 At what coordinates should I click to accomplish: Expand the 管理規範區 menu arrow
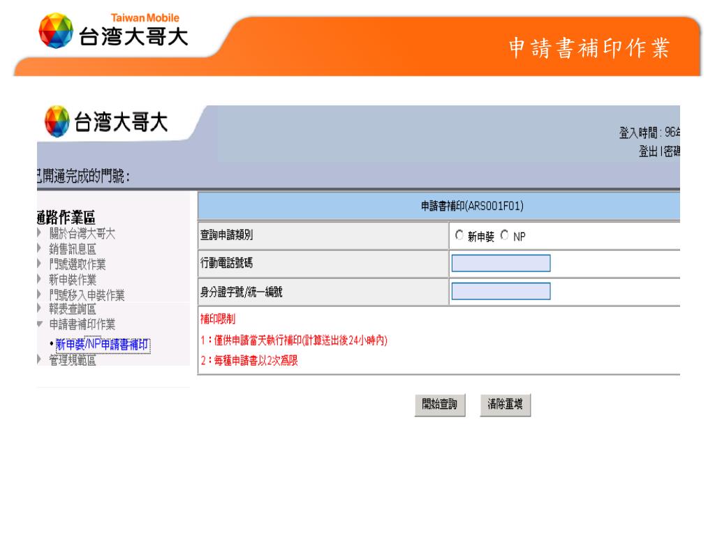tap(39, 360)
